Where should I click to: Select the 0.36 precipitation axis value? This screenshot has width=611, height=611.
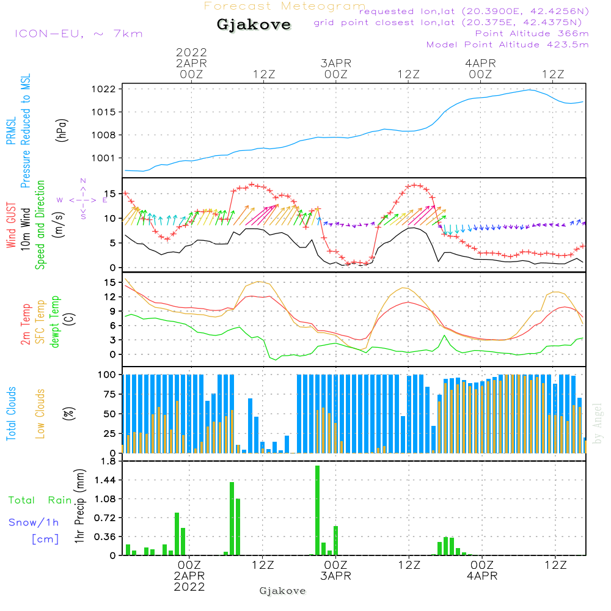(x=105, y=537)
